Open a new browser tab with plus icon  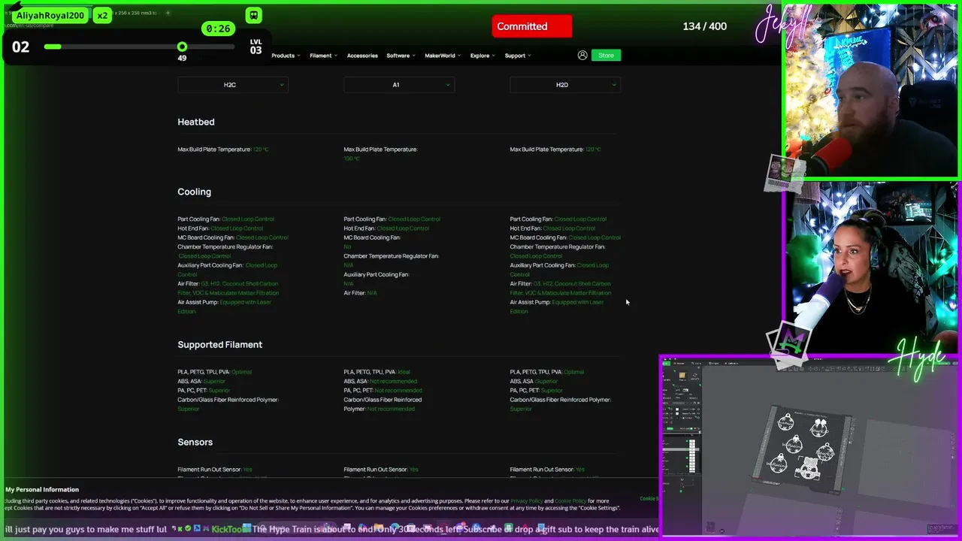(x=168, y=13)
